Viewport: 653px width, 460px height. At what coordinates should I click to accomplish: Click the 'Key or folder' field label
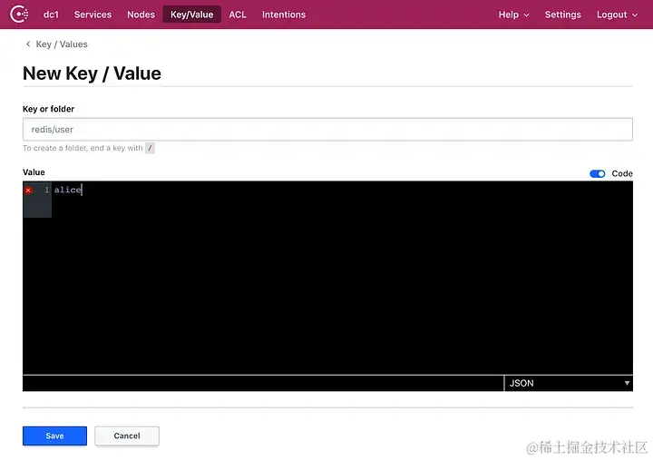click(x=48, y=109)
